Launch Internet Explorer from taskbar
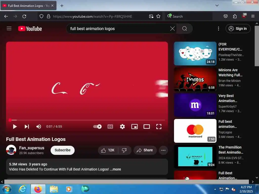The image size is (259, 194). tap(23, 189)
